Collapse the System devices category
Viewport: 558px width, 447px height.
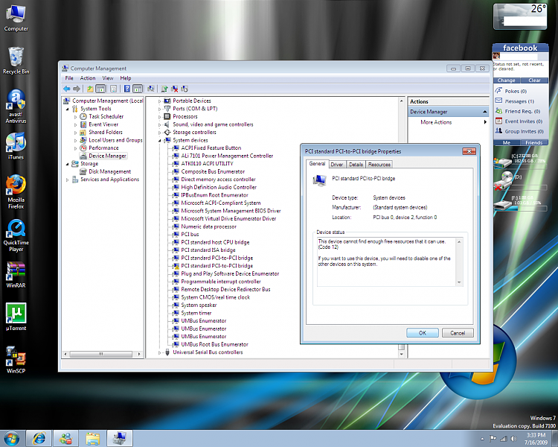(x=160, y=141)
